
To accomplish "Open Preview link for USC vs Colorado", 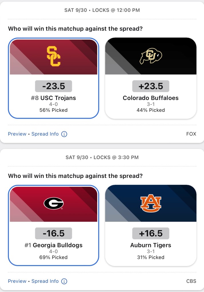I will tap(17, 134).
